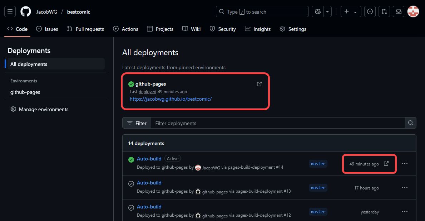
Task: Open the jacobwg.github.io/bestcomic link
Action: click(x=171, y=99)
